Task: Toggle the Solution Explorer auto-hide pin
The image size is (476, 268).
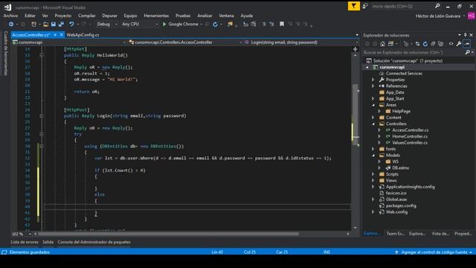Action: (465, 35)
